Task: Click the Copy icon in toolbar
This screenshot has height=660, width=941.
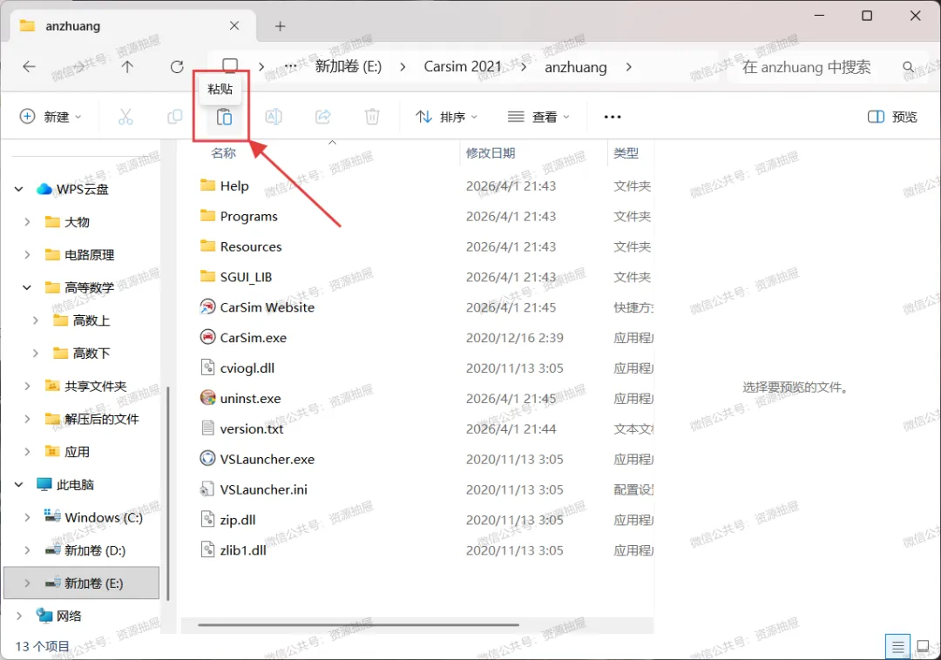Action: click(174, 117)
